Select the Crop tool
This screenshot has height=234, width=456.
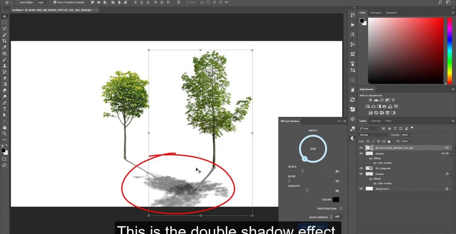[5, 41]
